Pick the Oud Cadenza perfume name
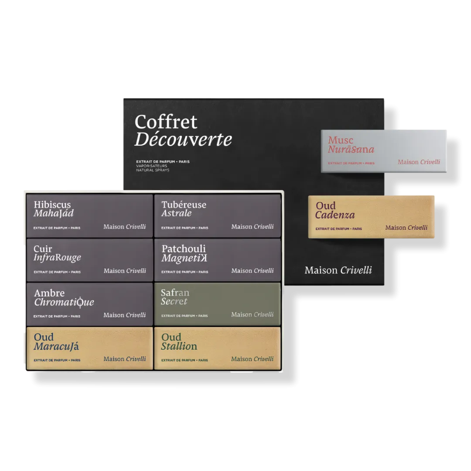The image size is (471, 471). [x=335, y=210]
